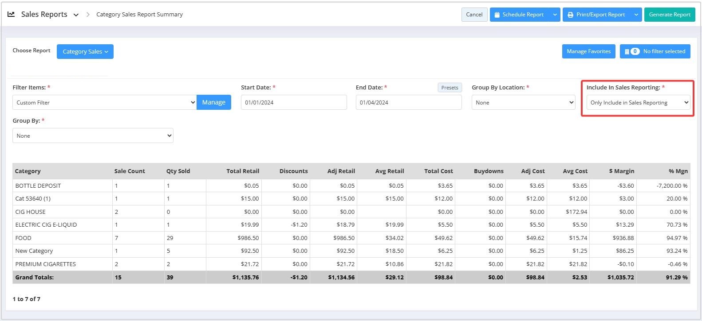The image size is (702, 321).
Task: Sort by the Adj Cost column header
Action: pos(533,171)
